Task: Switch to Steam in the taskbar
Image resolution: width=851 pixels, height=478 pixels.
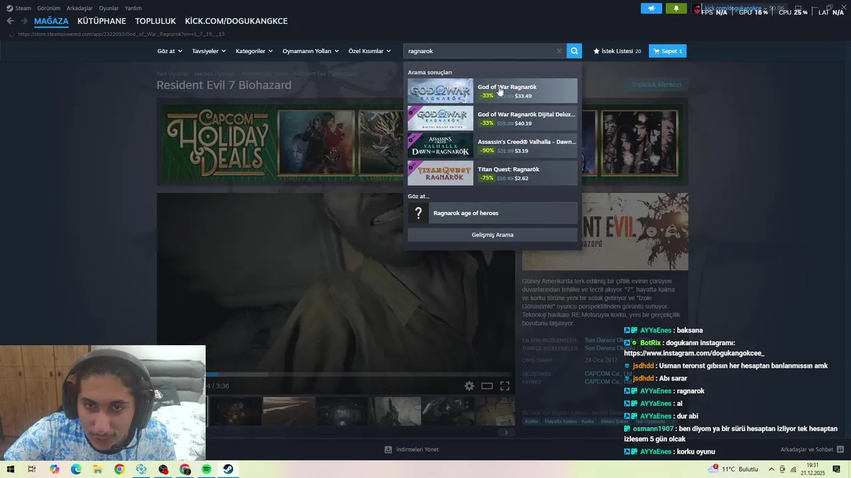Action: (228, 469)
